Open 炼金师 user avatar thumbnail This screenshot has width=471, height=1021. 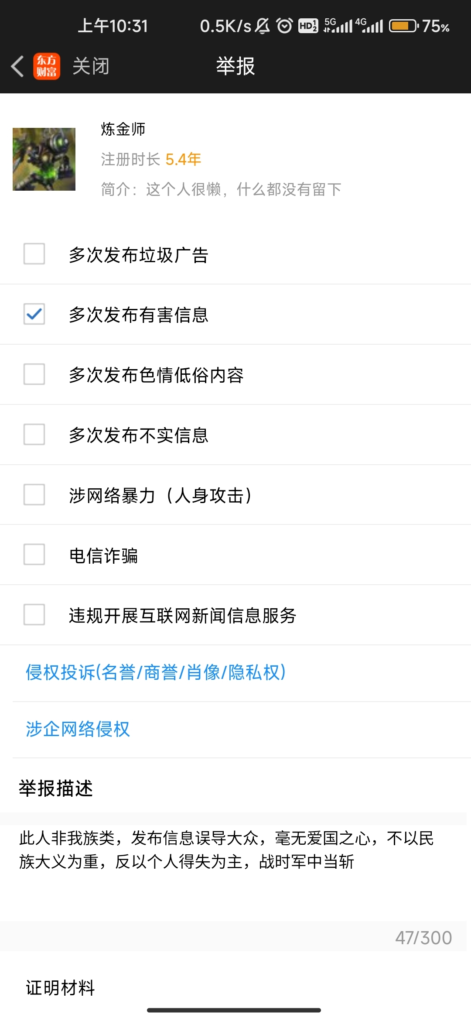44,159
